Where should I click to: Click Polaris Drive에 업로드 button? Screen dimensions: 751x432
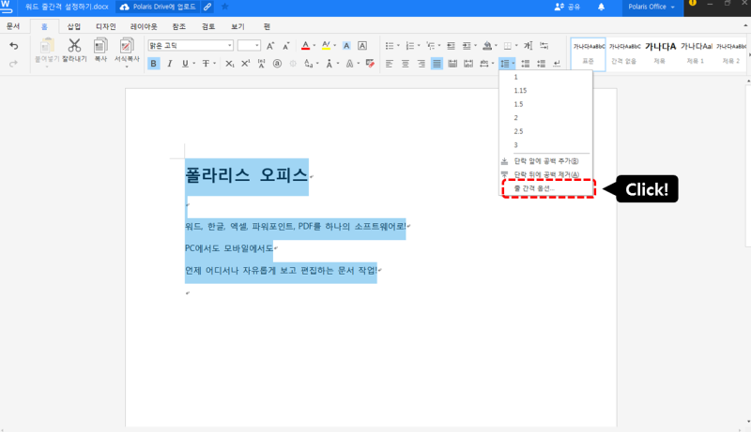tap(159, 7)
